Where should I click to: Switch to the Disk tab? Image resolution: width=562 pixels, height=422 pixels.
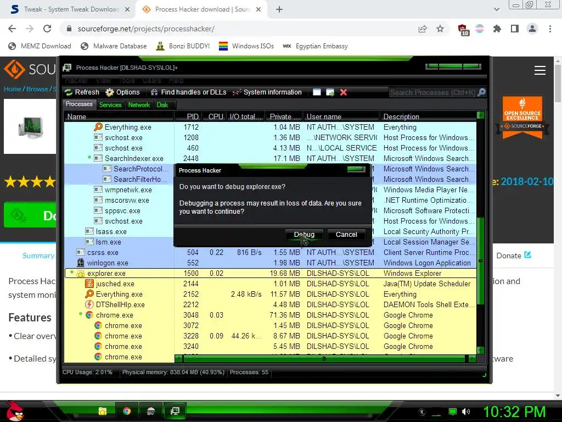coord(162,105)
